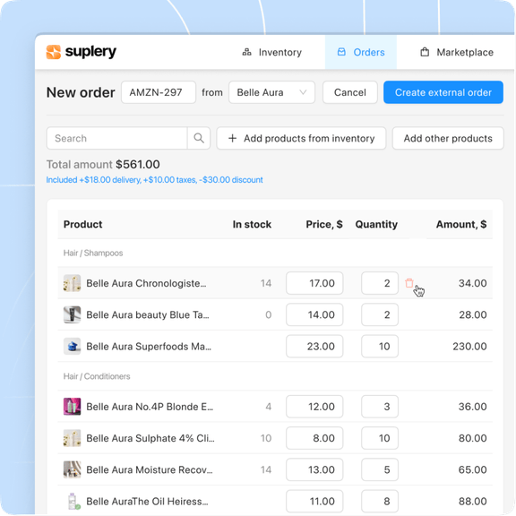Click Belle Aura No.4P Blonde thumbnail
The width and height of the screenshot is (516, 516).
click(x=72, y=407)
